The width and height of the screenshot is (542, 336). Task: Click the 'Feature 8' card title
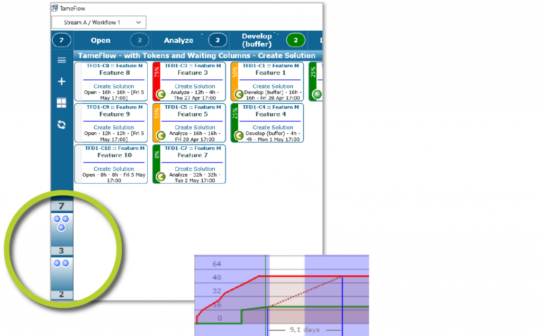coord(114,72)
